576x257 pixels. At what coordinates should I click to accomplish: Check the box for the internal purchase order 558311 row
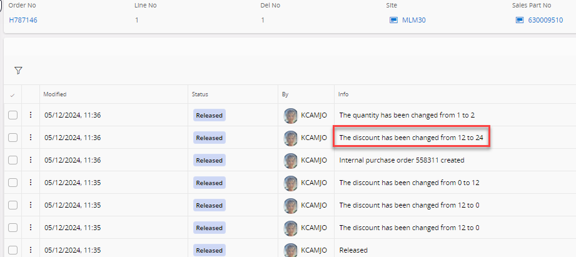click(x=13, y=160)
